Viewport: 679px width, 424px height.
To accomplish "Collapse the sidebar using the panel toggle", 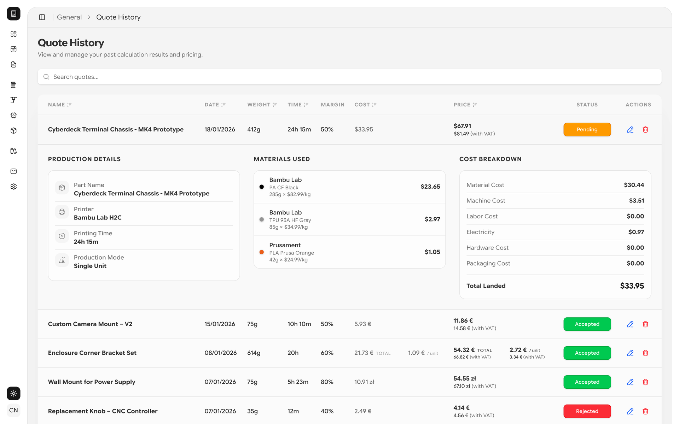I will [42, 17].
